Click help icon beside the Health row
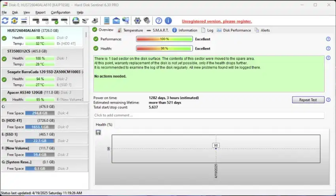The height and width of the screenshot is (196, 336). [328, 48]
